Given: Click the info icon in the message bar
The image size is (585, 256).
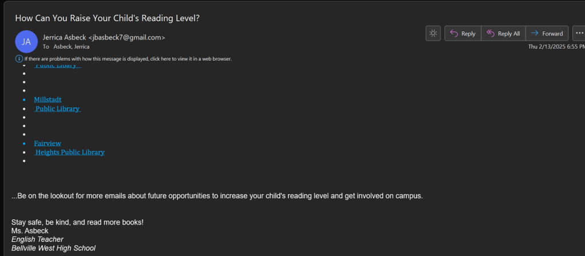Looking at the screenshot, I should (x=19, y=59).
